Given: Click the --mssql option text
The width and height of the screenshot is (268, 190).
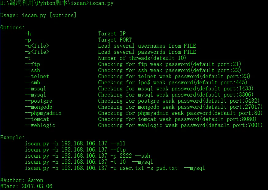Looking at the screenshot, I should coord(35,89).
